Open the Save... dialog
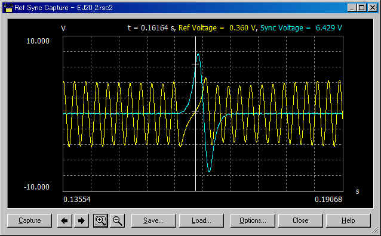This screenshot has height=236, width=381. coord(153,221)
